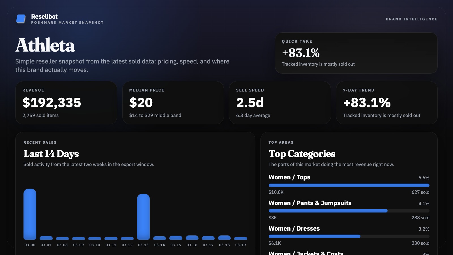Click the Women / Dresses progress bar

point(349,236)
